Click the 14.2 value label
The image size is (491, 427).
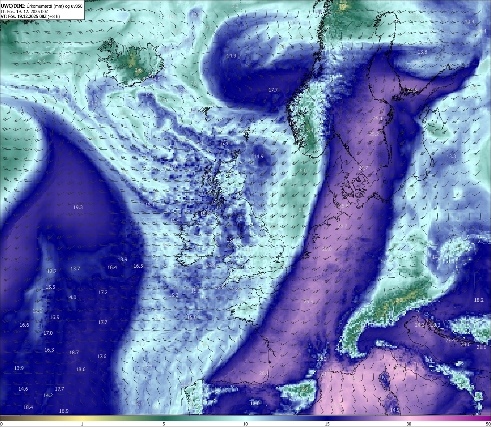coord(48,395)
